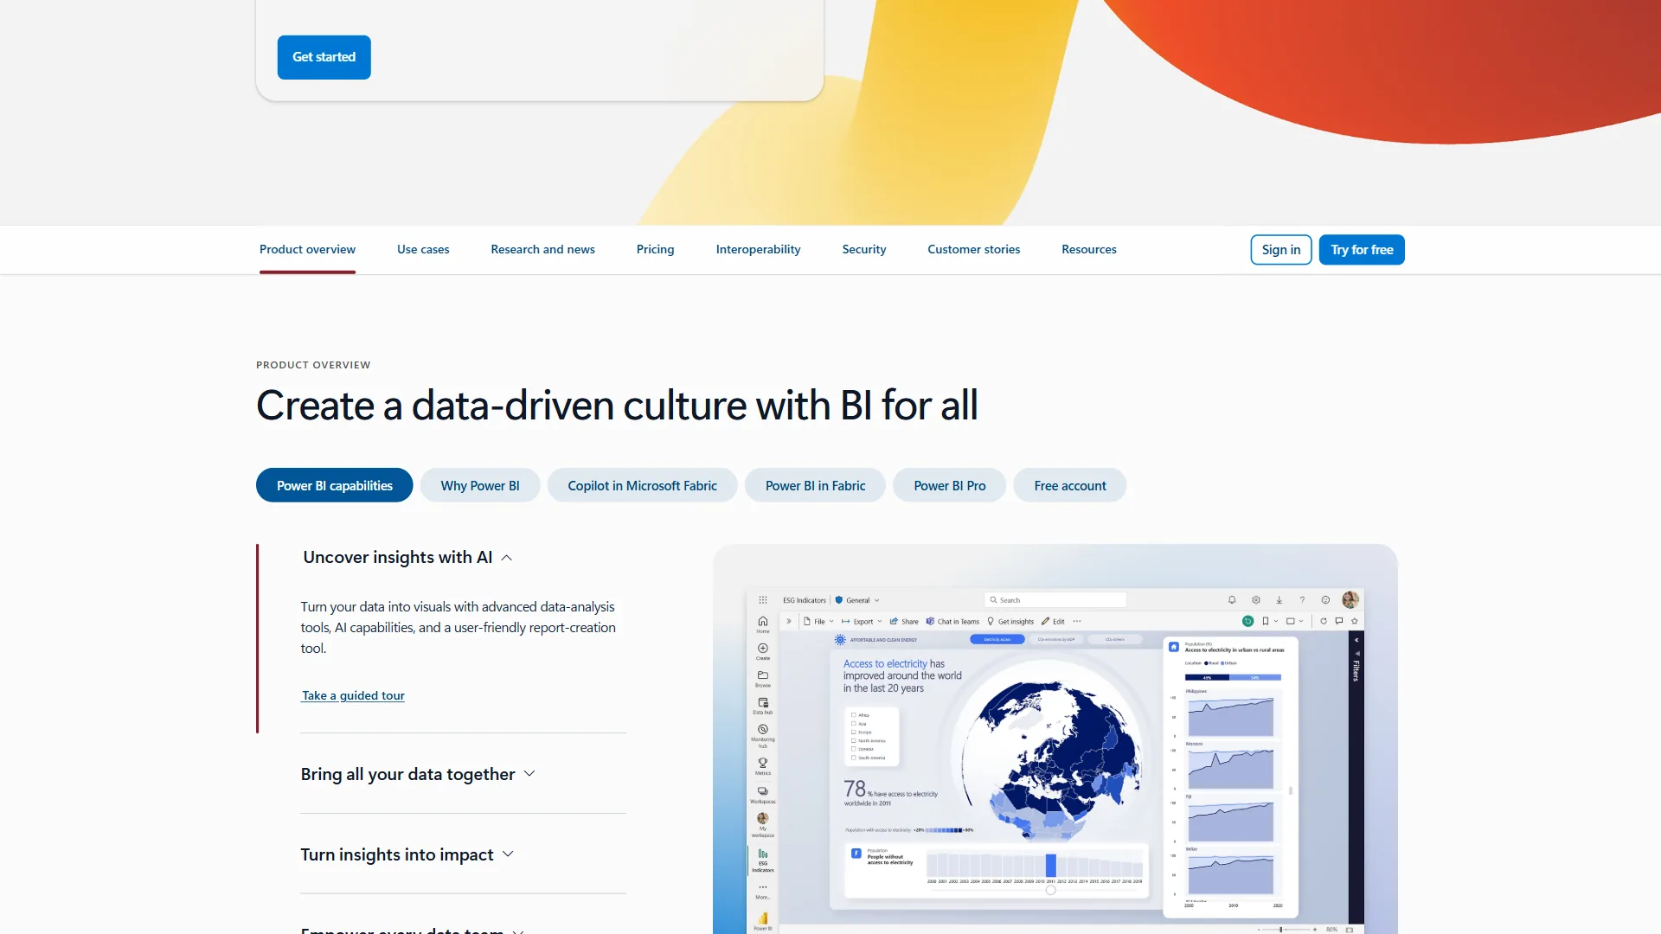Viewport: 1661px width, 934px height.
Task: Open the Power BI report screenshot image
Action: coord(1055,739)
